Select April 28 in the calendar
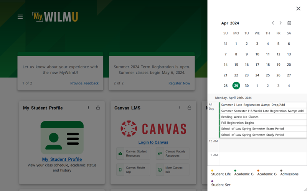This screenshot has width=307, height=191. pyautogui.click(x=226, y=86)
